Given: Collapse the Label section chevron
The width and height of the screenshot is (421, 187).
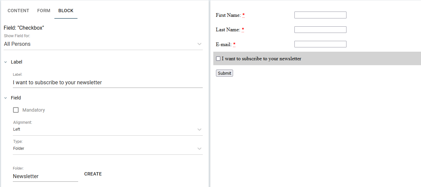Looking at the screenshot, I should tap(6, 62).
